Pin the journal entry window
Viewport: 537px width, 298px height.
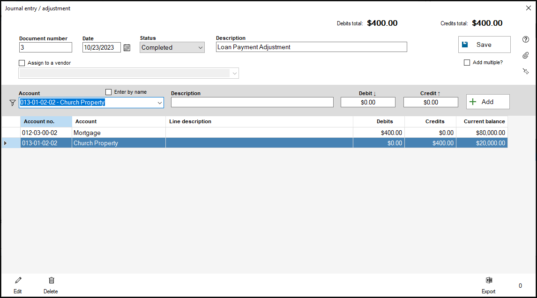pos(525,71)
